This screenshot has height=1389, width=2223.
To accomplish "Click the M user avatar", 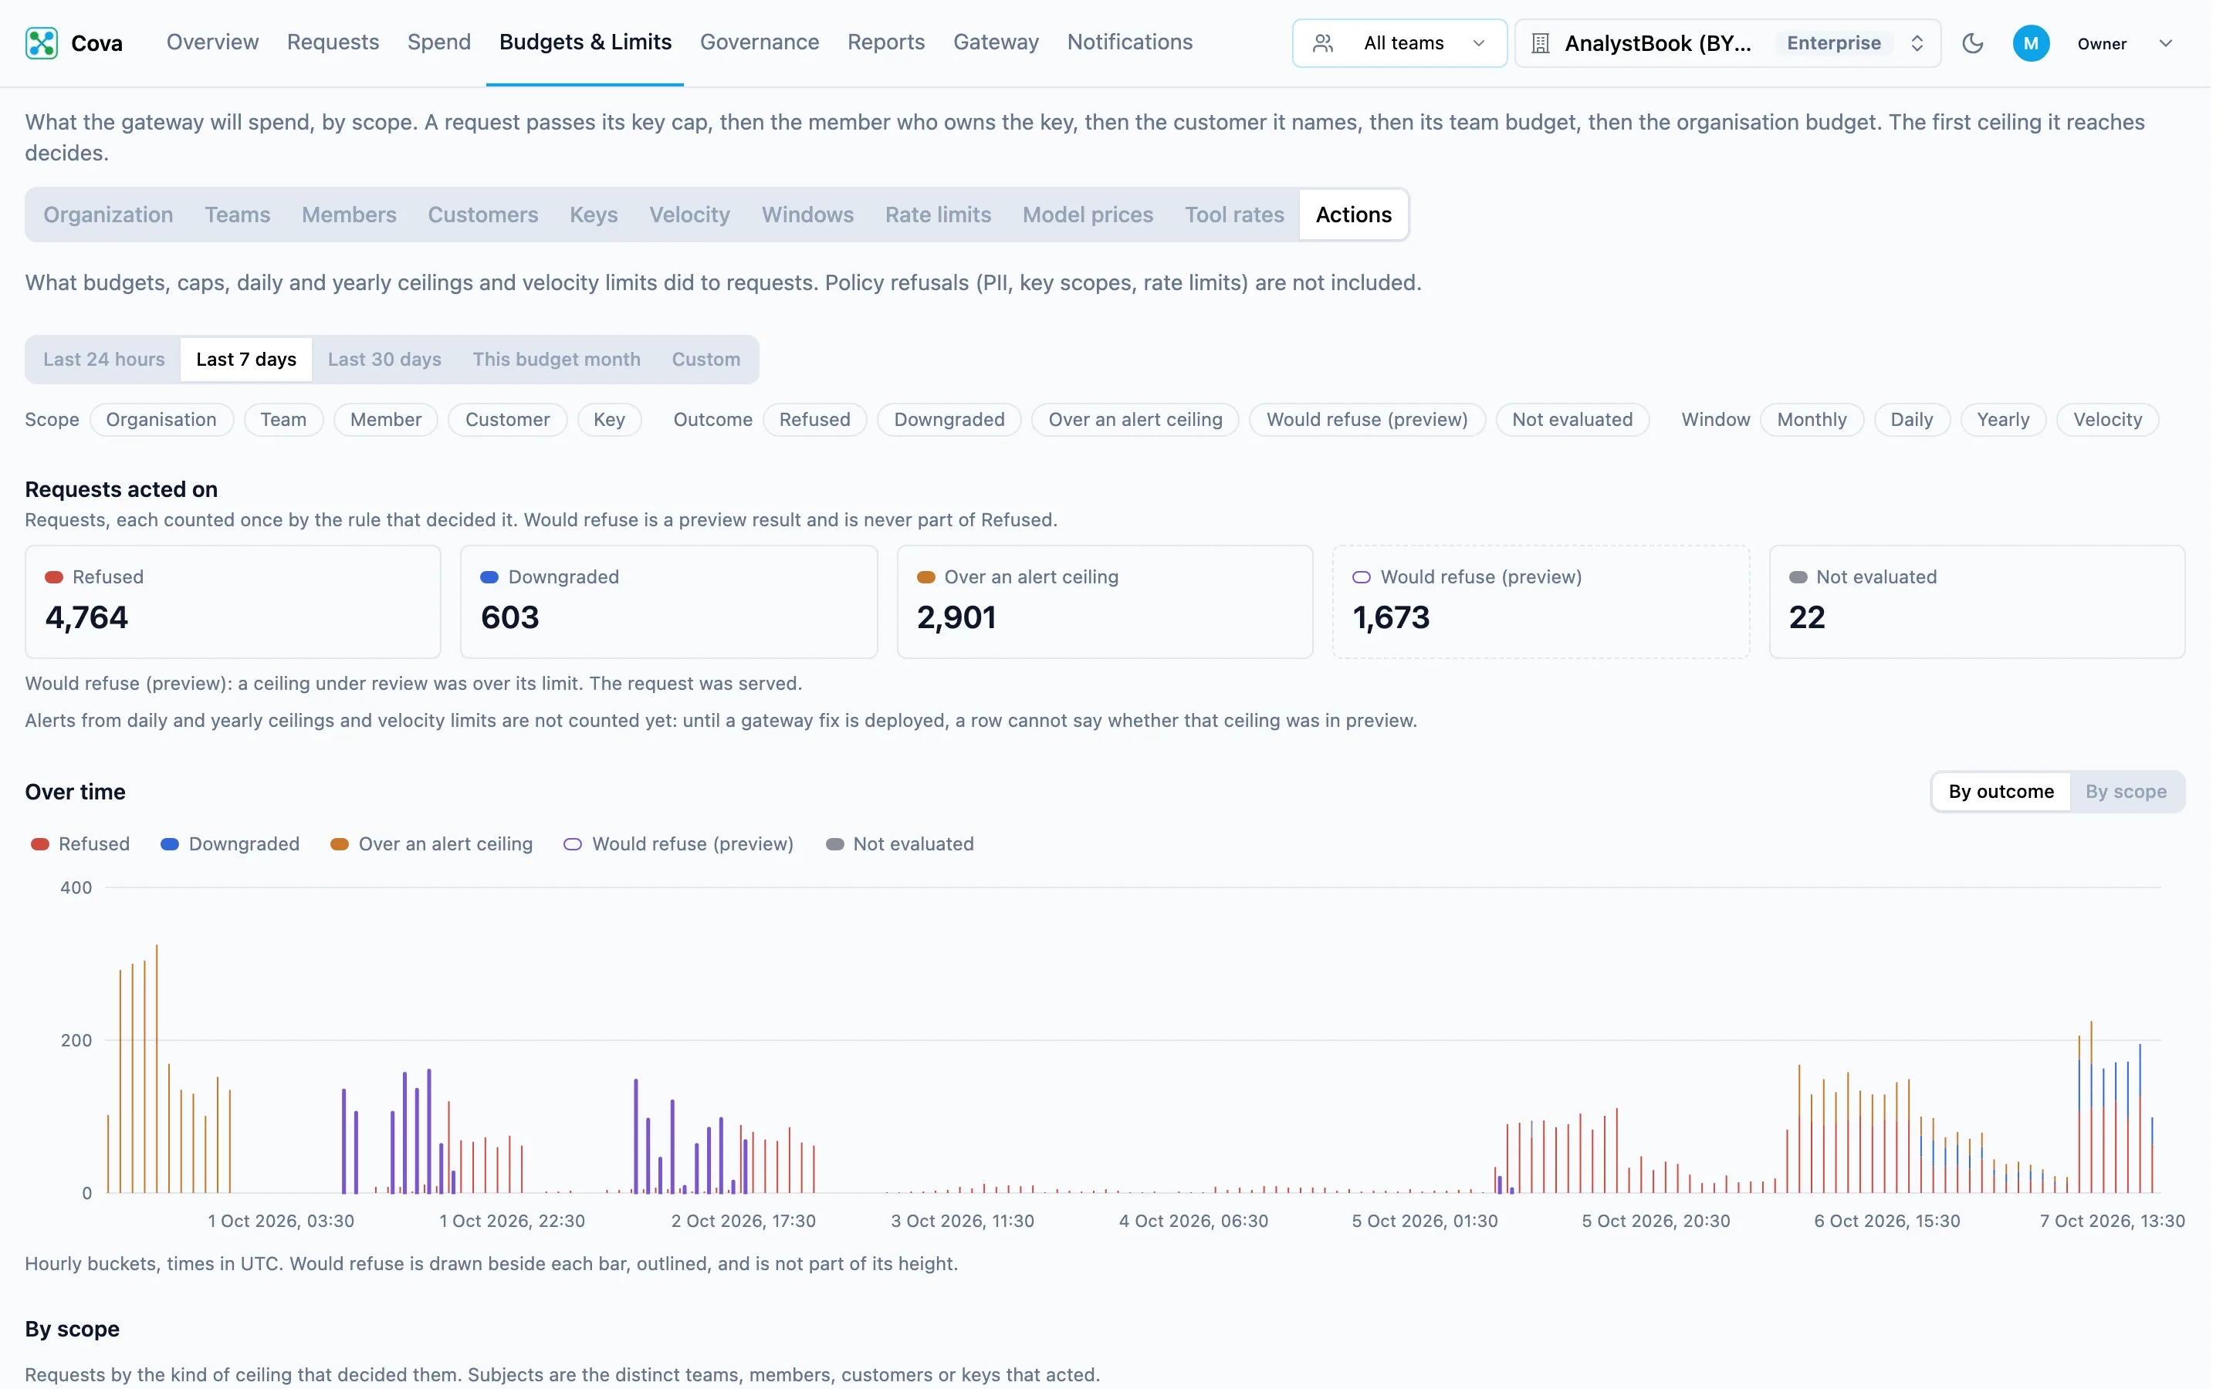I will point(2031,43).
